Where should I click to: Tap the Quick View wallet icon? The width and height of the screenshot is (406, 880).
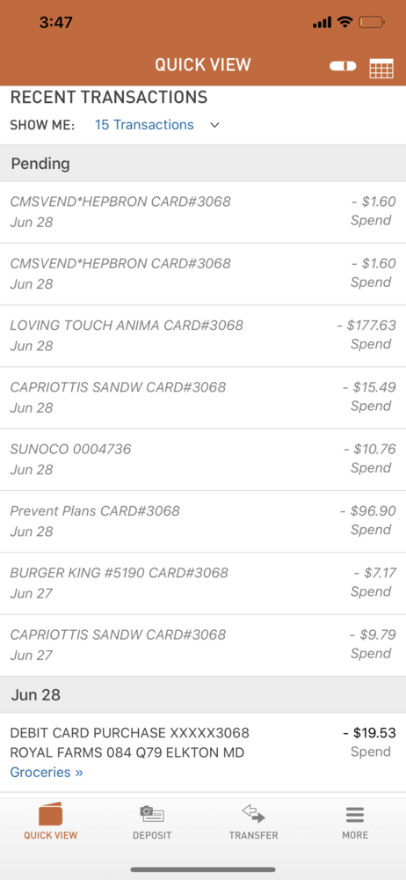(x=50, y=815)
